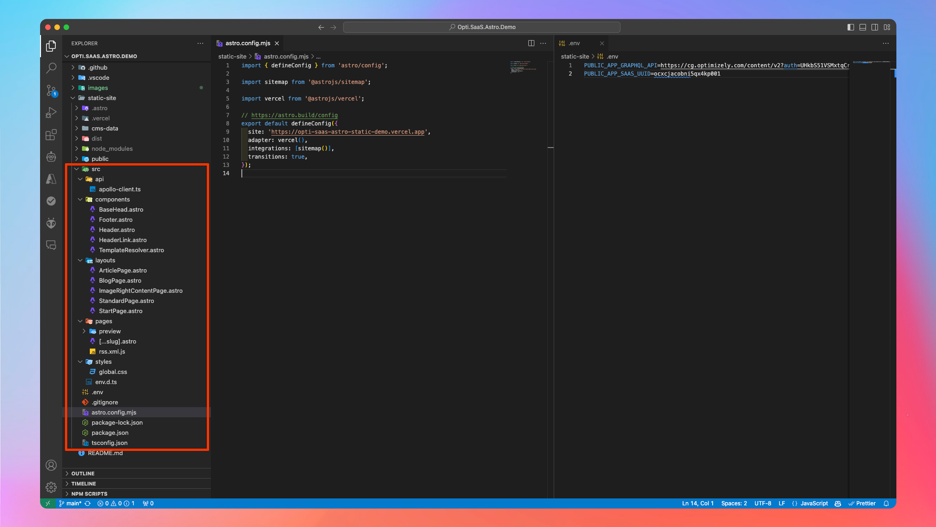
Task: Toggle Secondary Side Bar visibility
Action: (874, 27)
